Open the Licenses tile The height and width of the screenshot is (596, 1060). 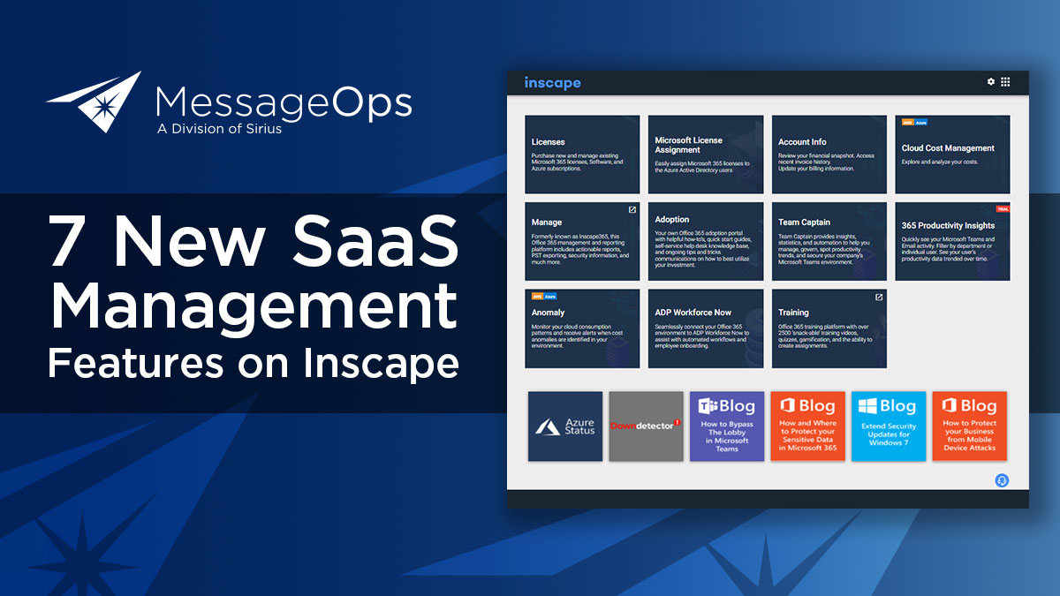point(582,155)
